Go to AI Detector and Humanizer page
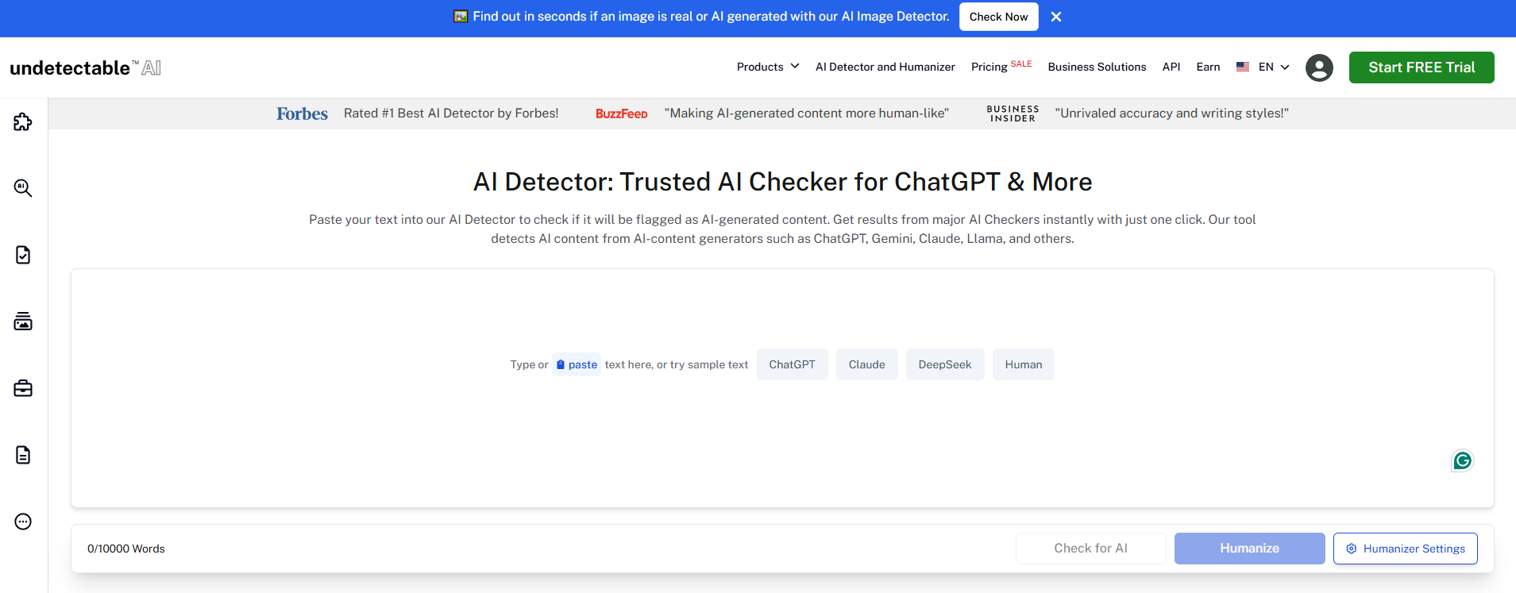1516x593 pixels. pyautogui.click(x=885, y=67)
